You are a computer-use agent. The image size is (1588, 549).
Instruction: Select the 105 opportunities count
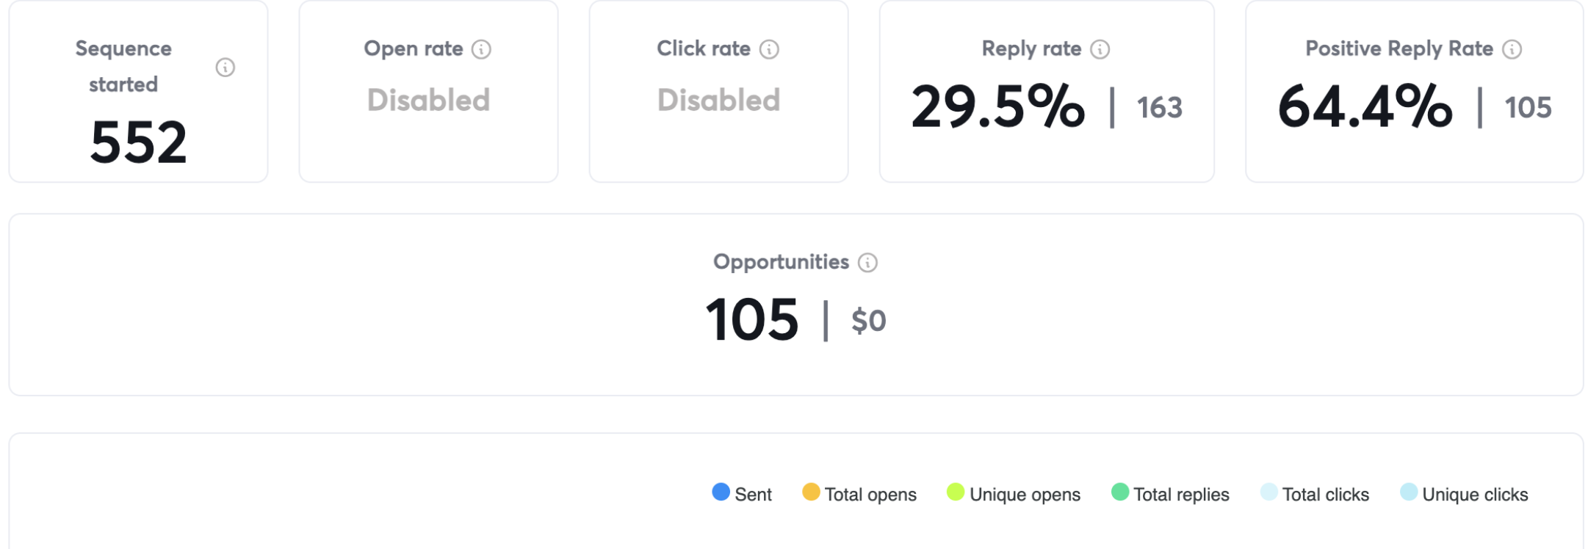tap(752, 320)
